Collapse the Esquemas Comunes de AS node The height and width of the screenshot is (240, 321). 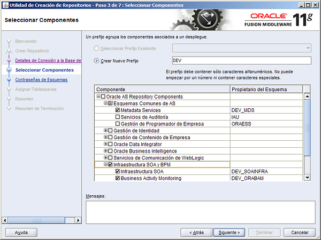[x=105, y=103]
